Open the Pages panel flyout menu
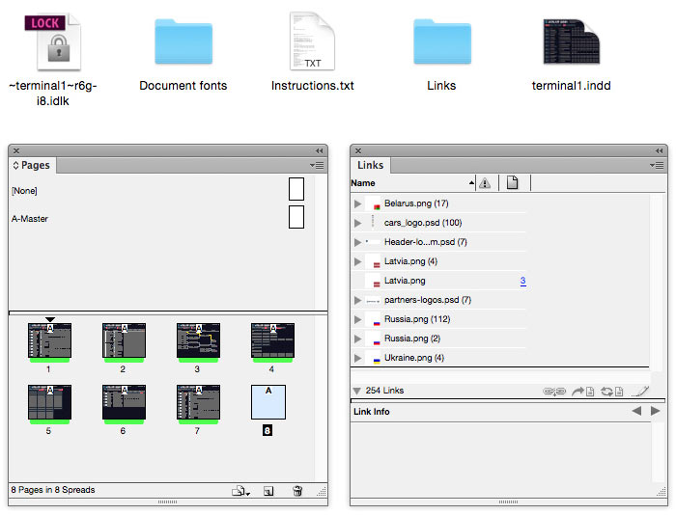The width and height of the screenshot is (676, 515). [318, 165]
